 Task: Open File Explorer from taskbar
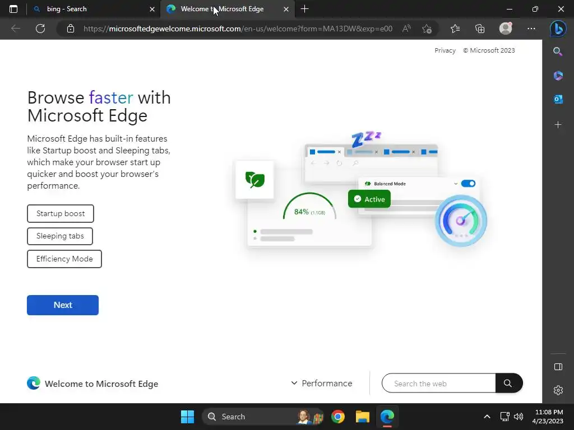click(x=363, y=417)
